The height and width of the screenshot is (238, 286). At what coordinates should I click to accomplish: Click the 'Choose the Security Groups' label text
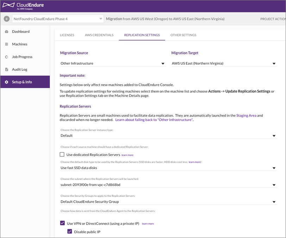(x=98, y=196)
